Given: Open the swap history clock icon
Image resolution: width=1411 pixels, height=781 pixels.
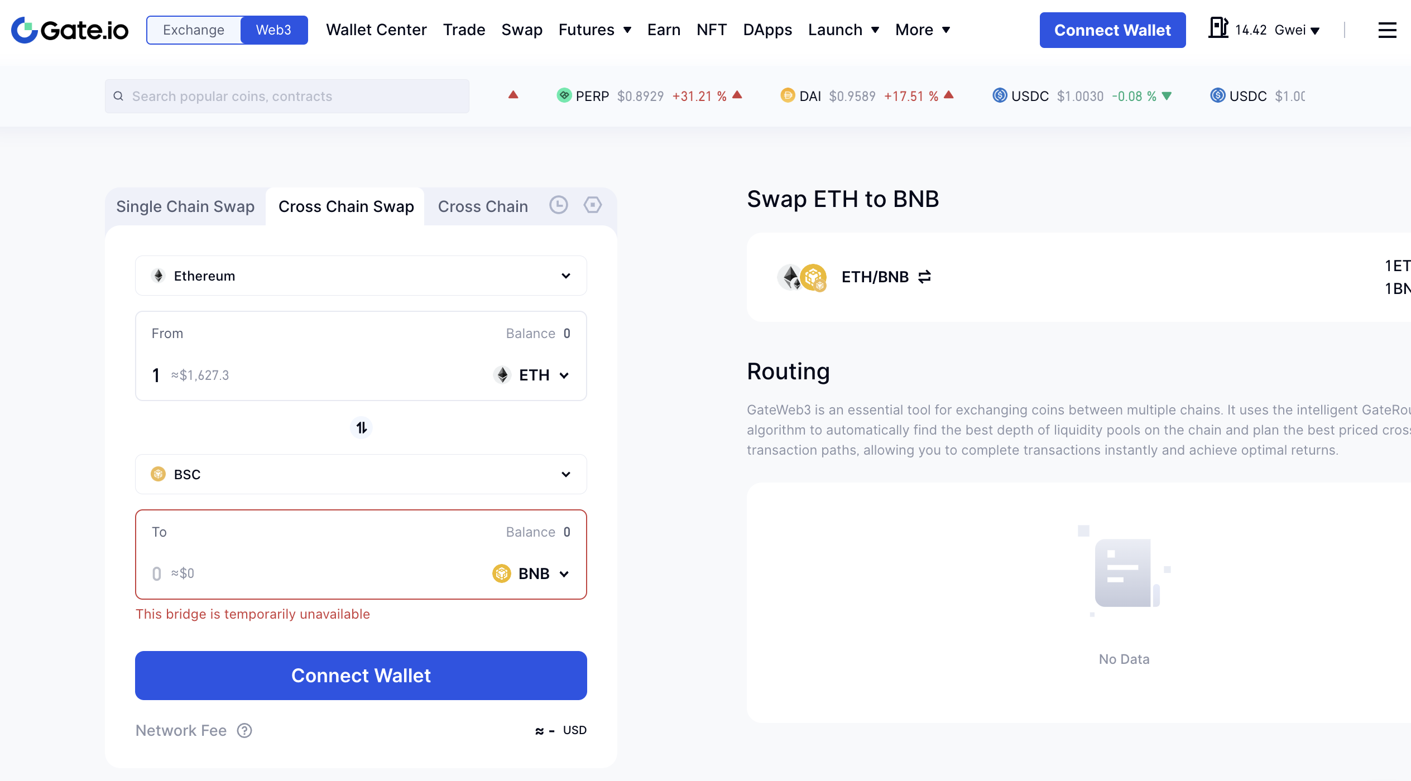Looking at the screenshot, I should [x=558, y=205].
